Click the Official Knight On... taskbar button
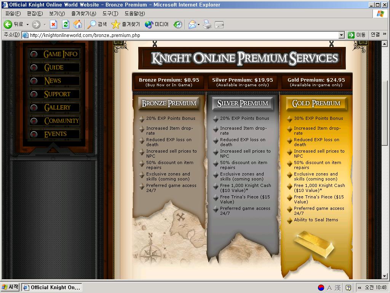Viewport: 390px width, 293px height. pos(52,288)
